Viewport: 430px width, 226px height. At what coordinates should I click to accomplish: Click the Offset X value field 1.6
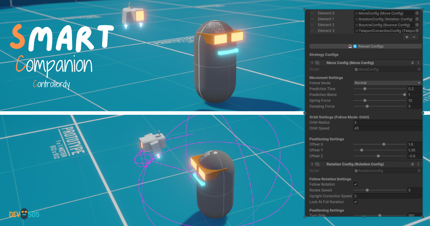pos(414,144)
